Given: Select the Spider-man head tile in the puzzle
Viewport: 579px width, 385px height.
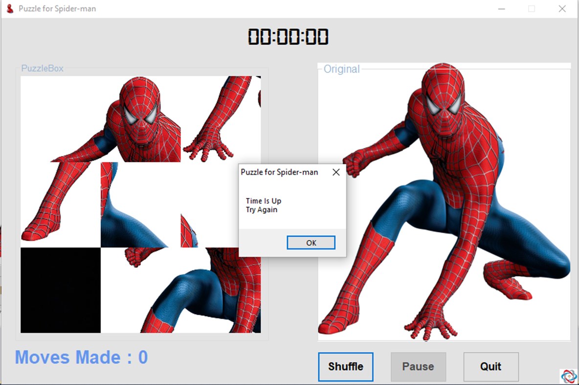Looking at the screenshot, I should click(x=142, y=117).
